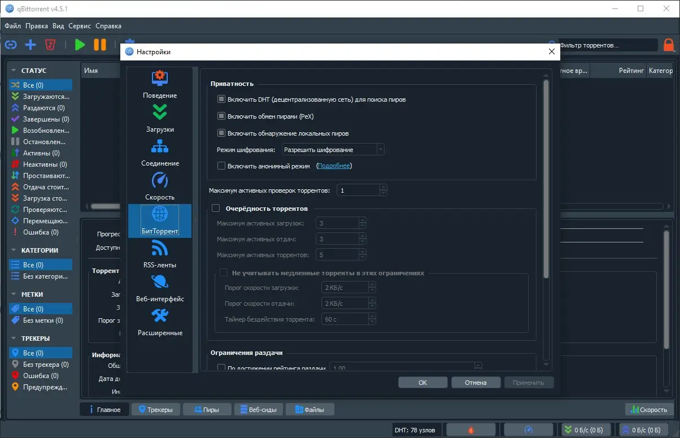The height and width of the screenshot is (438, 680).
Task: Enable the Очерёдность торрентов checkbox
Action: pyautogui.click(x=215, y=207)
